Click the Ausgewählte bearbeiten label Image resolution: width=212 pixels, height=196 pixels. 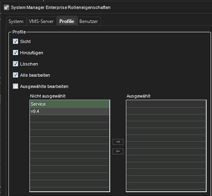pyautogui.click(x=44, y=86)
